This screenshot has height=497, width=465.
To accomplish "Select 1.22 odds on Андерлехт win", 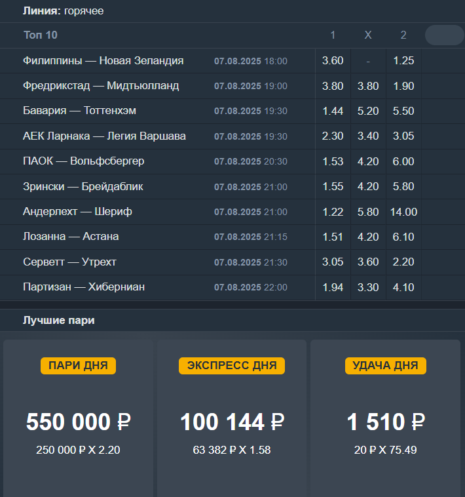I will coord(333,212).
